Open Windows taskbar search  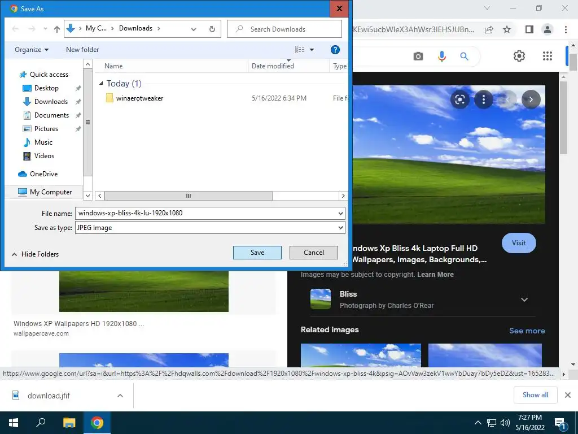[x=41, y=423]
